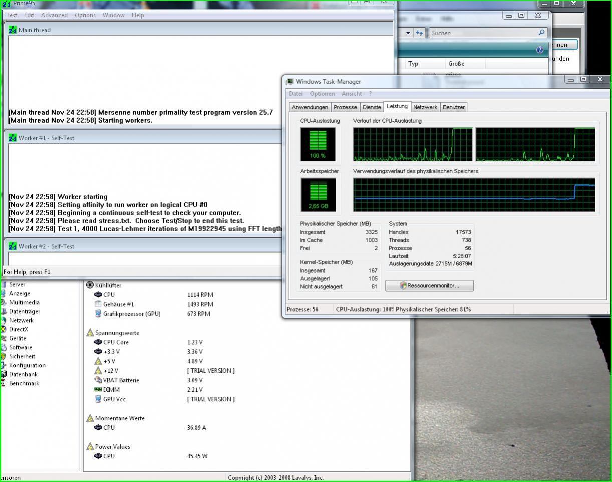Click the Spannungswerte warning icon

(x=90, y=333)
